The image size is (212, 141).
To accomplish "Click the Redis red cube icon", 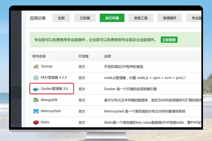I will [36, 122].
